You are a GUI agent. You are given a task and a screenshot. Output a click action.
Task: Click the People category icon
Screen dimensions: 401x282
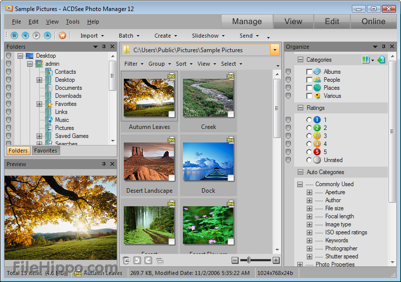[317, 80]
